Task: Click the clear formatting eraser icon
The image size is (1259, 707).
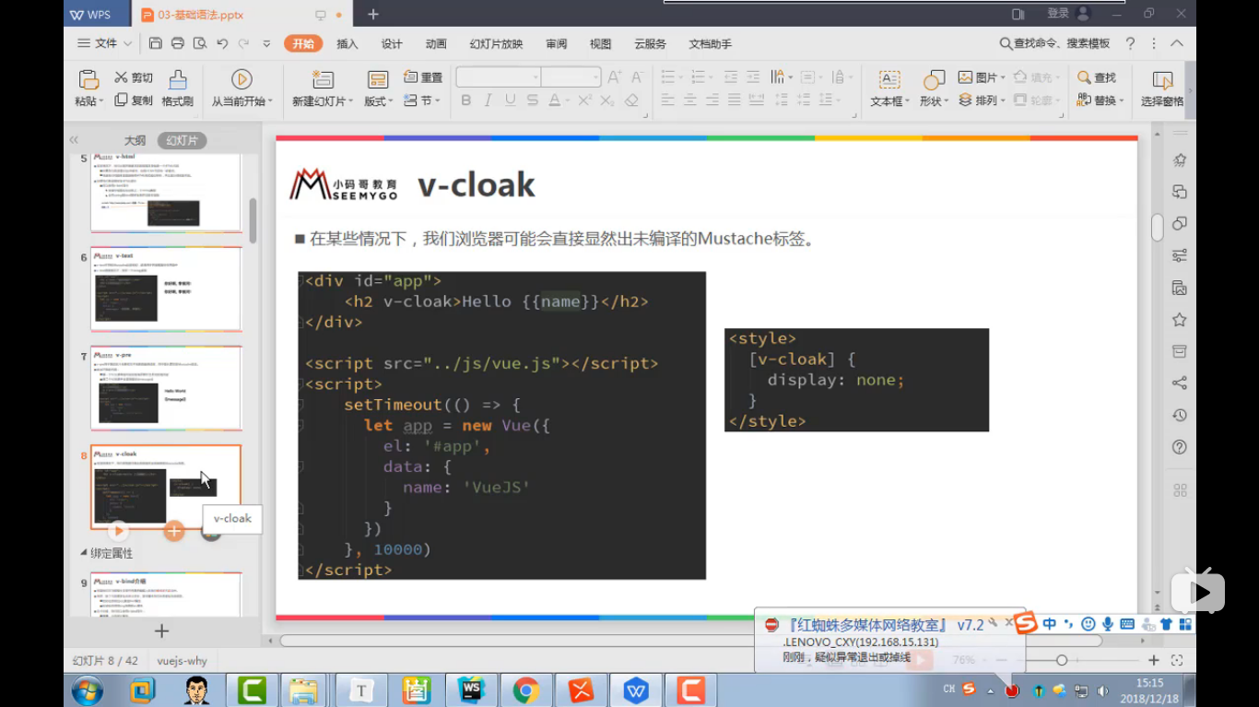Action: pos(631,100)
